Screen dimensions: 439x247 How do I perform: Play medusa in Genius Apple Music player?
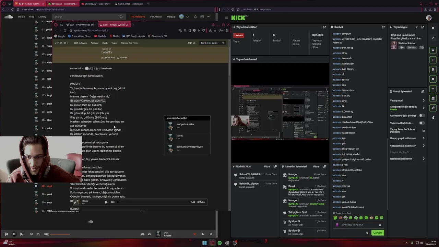coord(106,202)
